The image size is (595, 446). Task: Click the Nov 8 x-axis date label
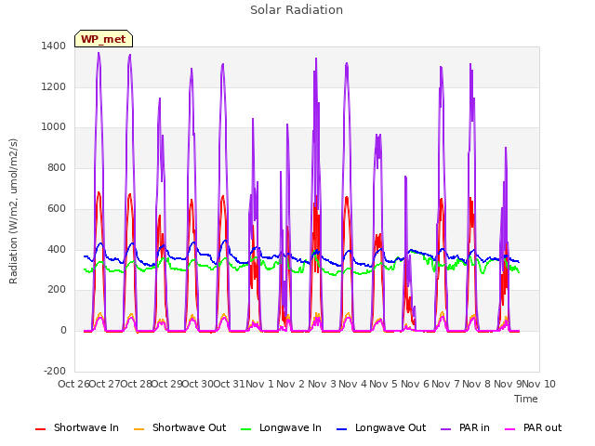pos(476,384)
